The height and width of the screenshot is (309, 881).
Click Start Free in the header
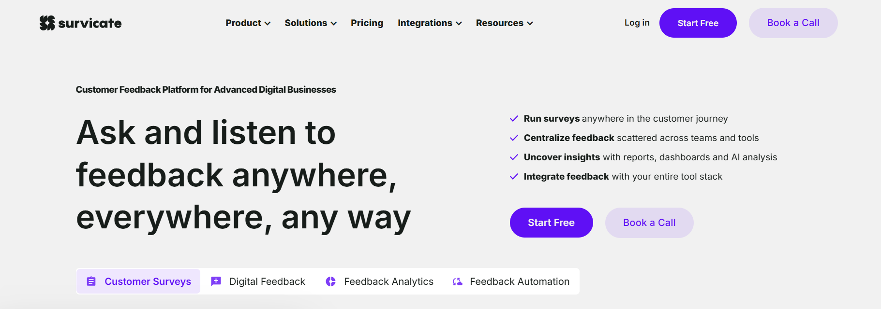pyautogui.click(x=698, y=23)
